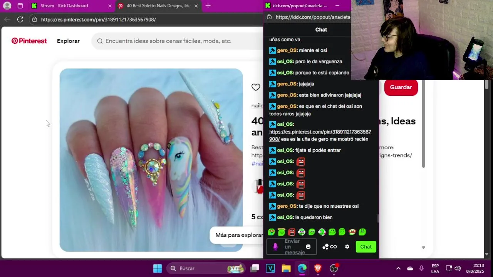Click the crying heart-eyes green emote
Viewport: 493px width, 277px height.
coord(272,232)
